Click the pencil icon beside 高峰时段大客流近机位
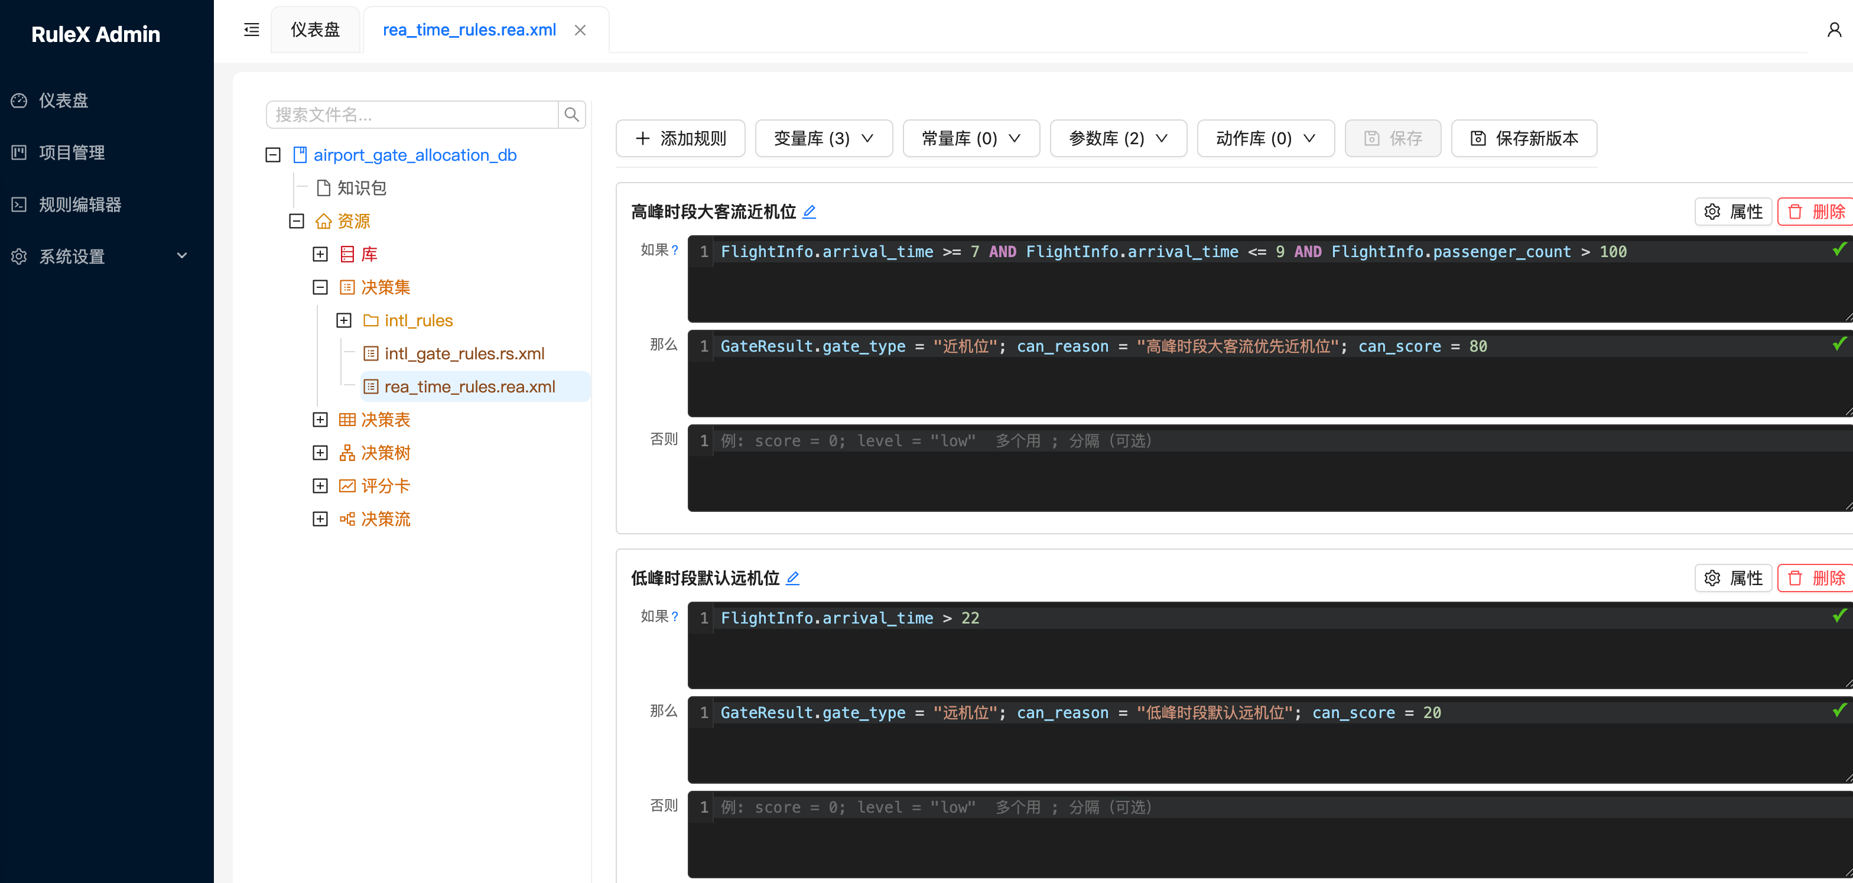Image resolution: width=1853 pixels, height=883 pixels. coord(810,212)
